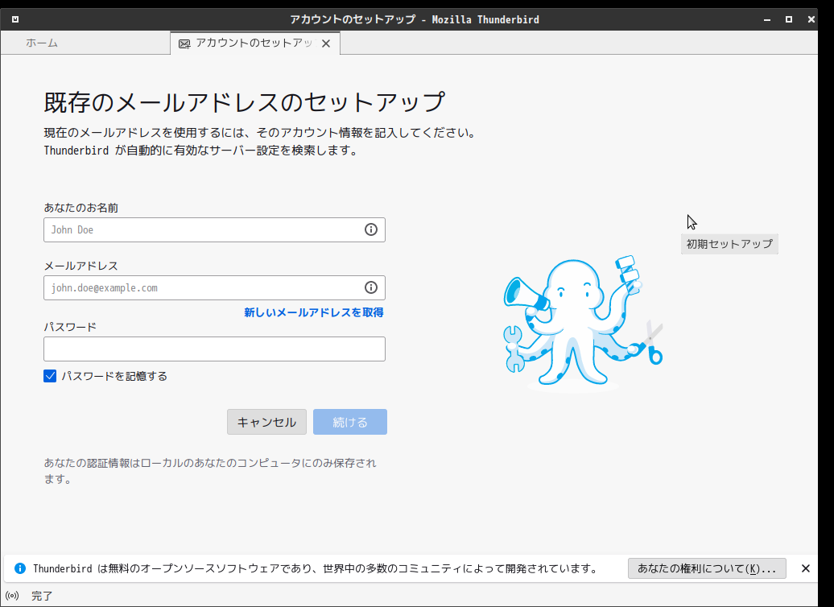Click the キャンセル button

coord(266,422)
